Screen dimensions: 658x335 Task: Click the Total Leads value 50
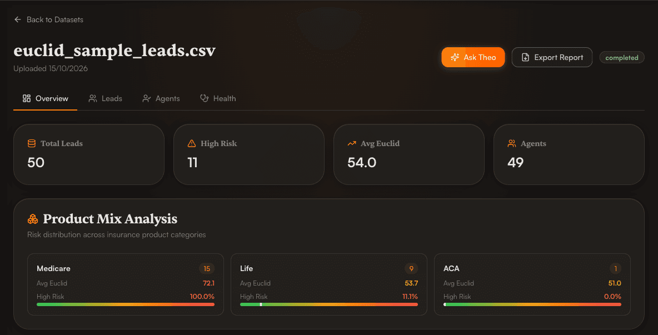pos(36,162)
